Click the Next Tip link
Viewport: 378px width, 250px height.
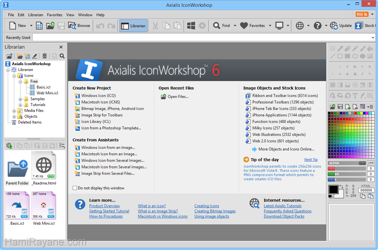[311, 160]
